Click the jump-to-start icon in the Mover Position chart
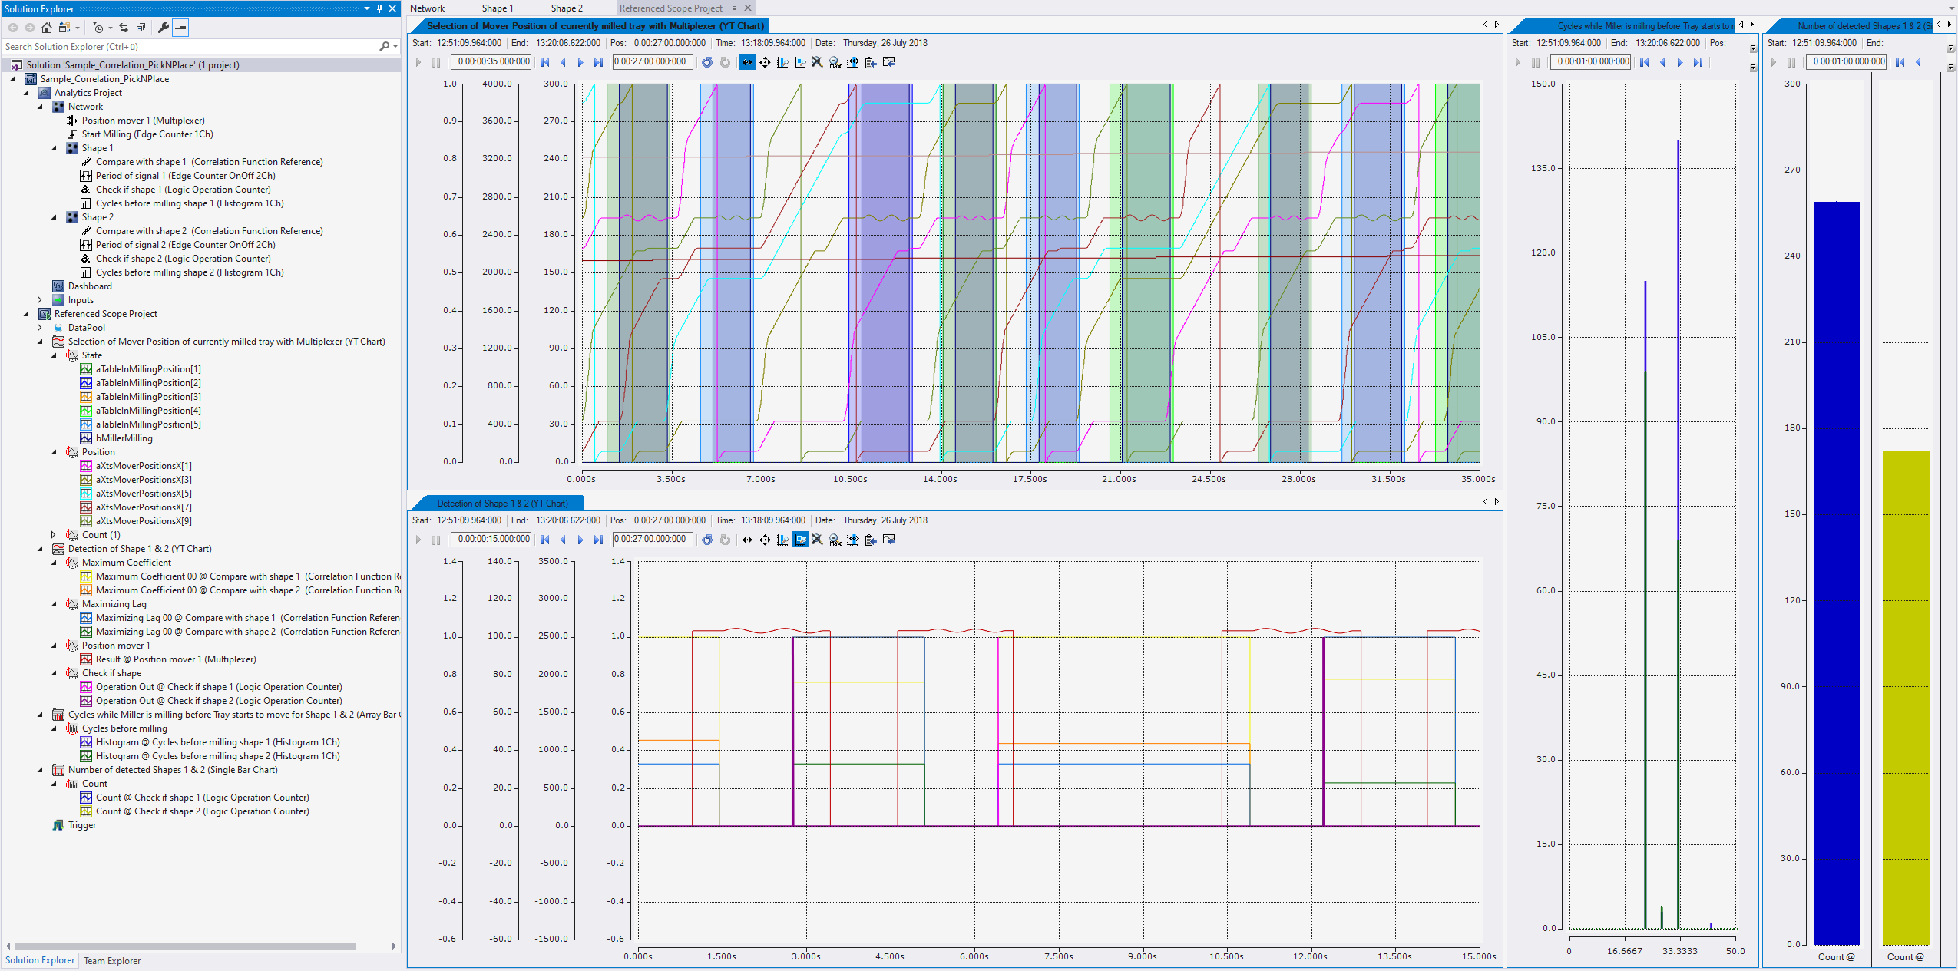1958x971 pixels. (x=545, y=62)
